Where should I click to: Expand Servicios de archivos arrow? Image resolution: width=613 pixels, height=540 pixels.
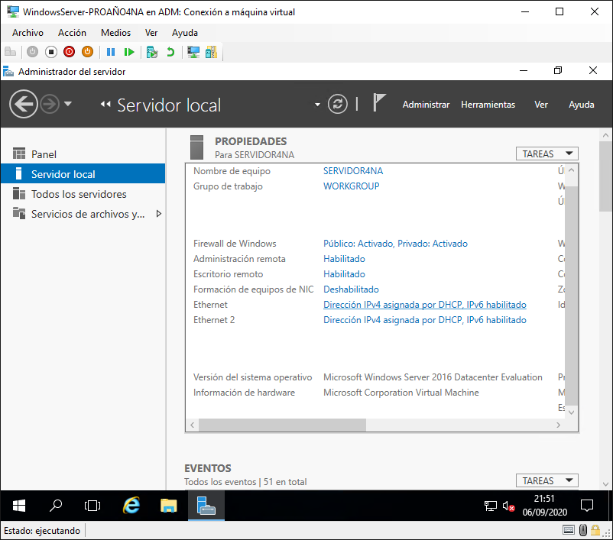tap(159, 214)
